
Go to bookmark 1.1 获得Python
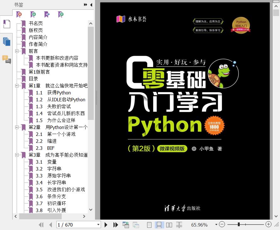pos(53,93)
